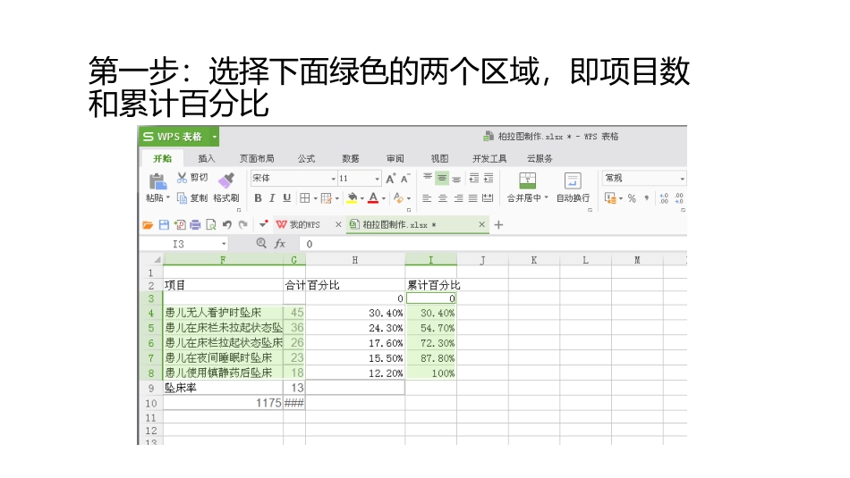The image size is (850, 478).
Task: Toggle italic formatting
Action: (272, 198)
